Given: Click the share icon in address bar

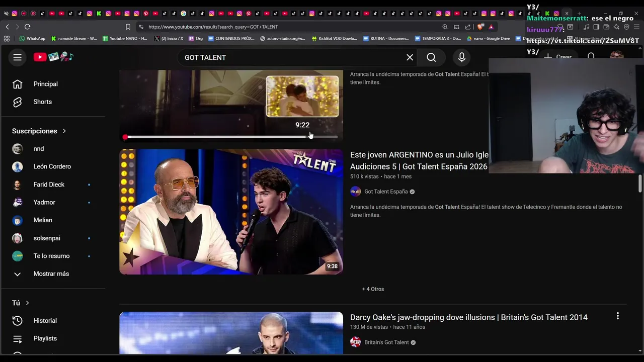Looking at the screenshot, I should pyautogui.click(x=468, y=27).
